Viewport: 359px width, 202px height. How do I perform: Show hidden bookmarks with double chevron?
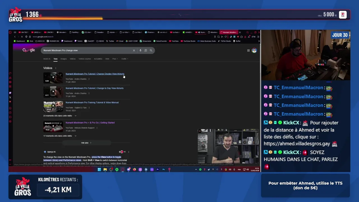pos(259,41)
